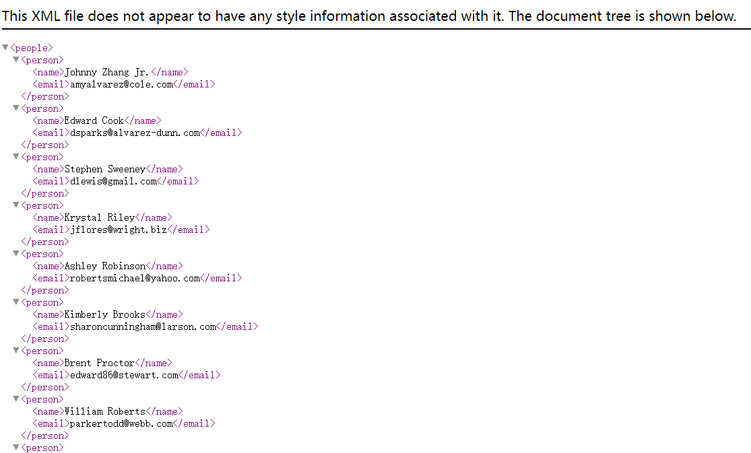This screenshot has height=453, width=751.
Task: Collapse the person node containing Kimberly Brooks
Action: tap(15, 302)
